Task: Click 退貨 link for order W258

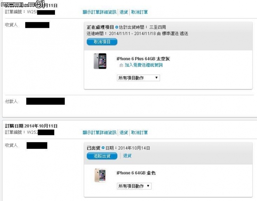Action: click(124, 12)
